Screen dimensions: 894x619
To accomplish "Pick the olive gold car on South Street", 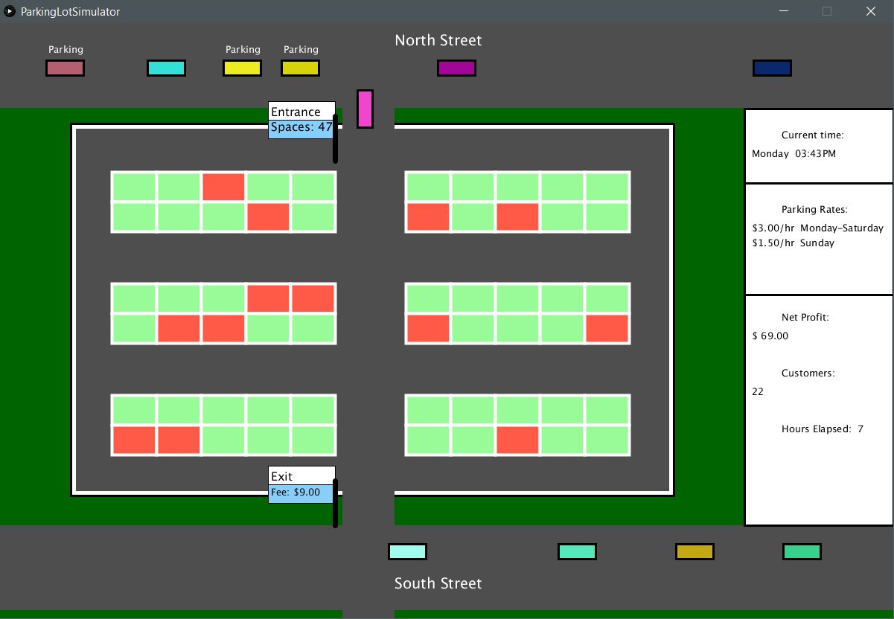I will pos(695,551).
